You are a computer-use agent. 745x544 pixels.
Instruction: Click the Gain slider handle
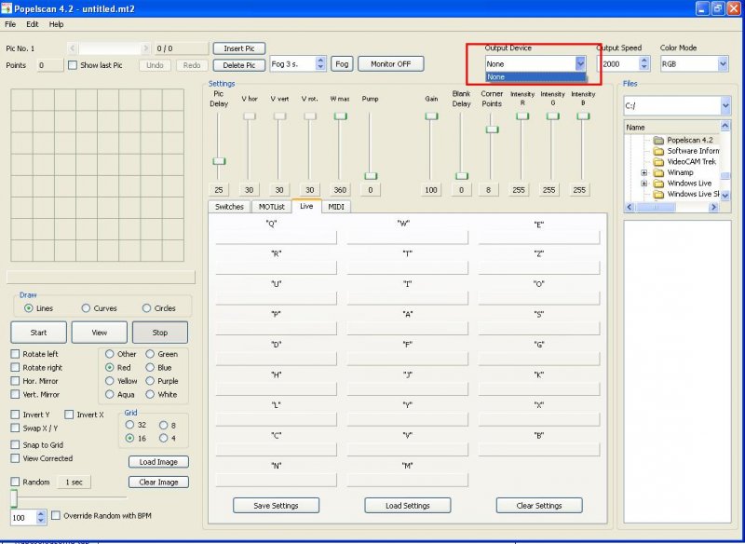click(431, 116)
